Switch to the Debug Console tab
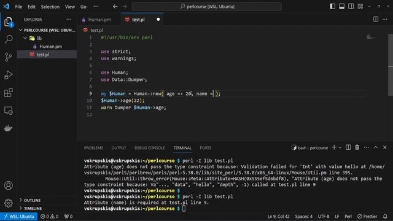The image size is (393, 221). point(150,148)
